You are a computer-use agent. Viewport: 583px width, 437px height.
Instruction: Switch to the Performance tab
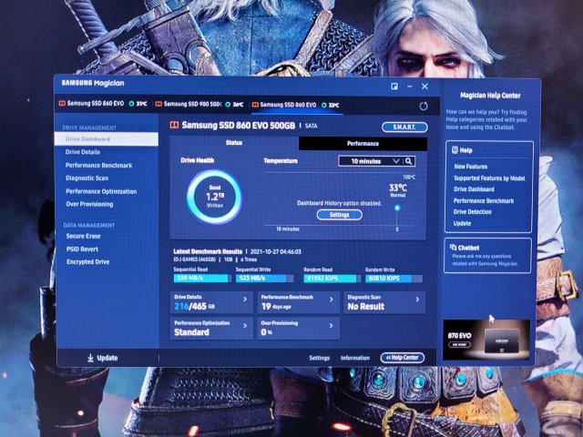[x=363, y=144]
